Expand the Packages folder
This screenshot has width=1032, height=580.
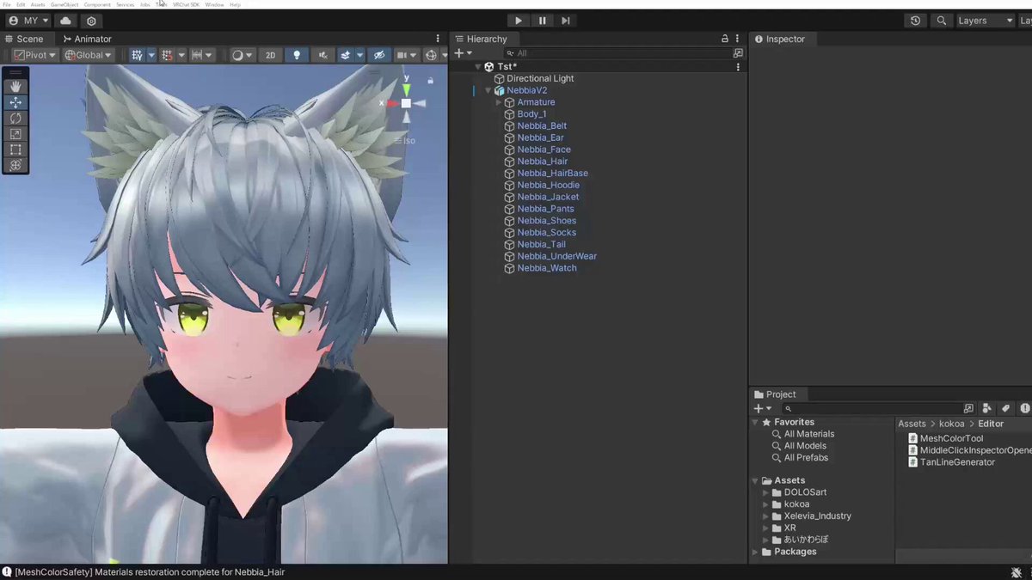(x=756, y=552)
